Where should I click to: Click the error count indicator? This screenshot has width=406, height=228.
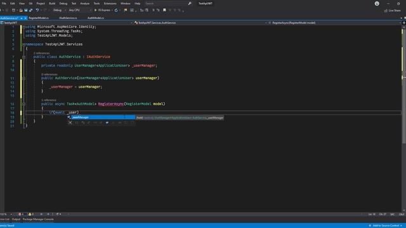22,214
